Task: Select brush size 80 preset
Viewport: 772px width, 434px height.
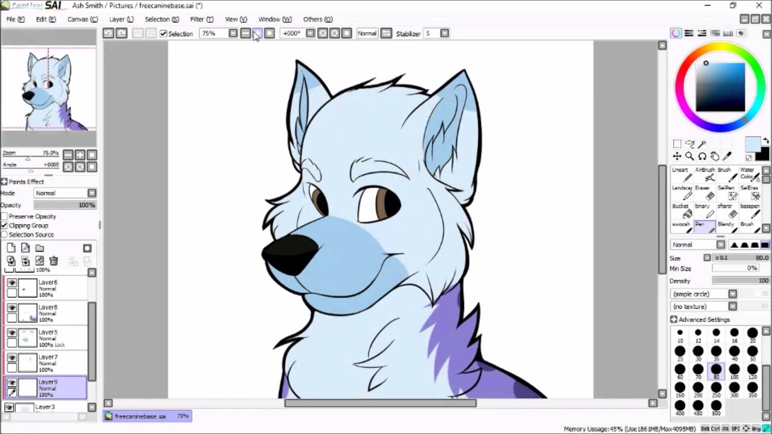Action: [x=716, y=371]
